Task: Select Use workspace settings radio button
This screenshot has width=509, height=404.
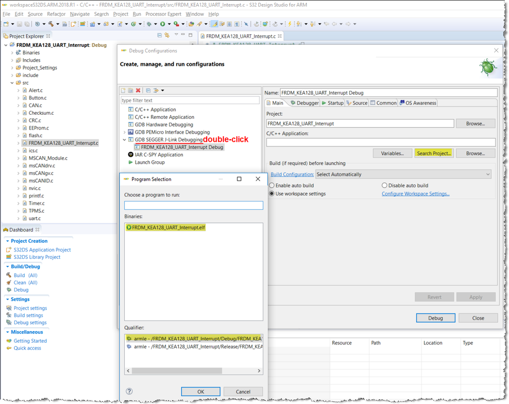Action: coord(272,194)
